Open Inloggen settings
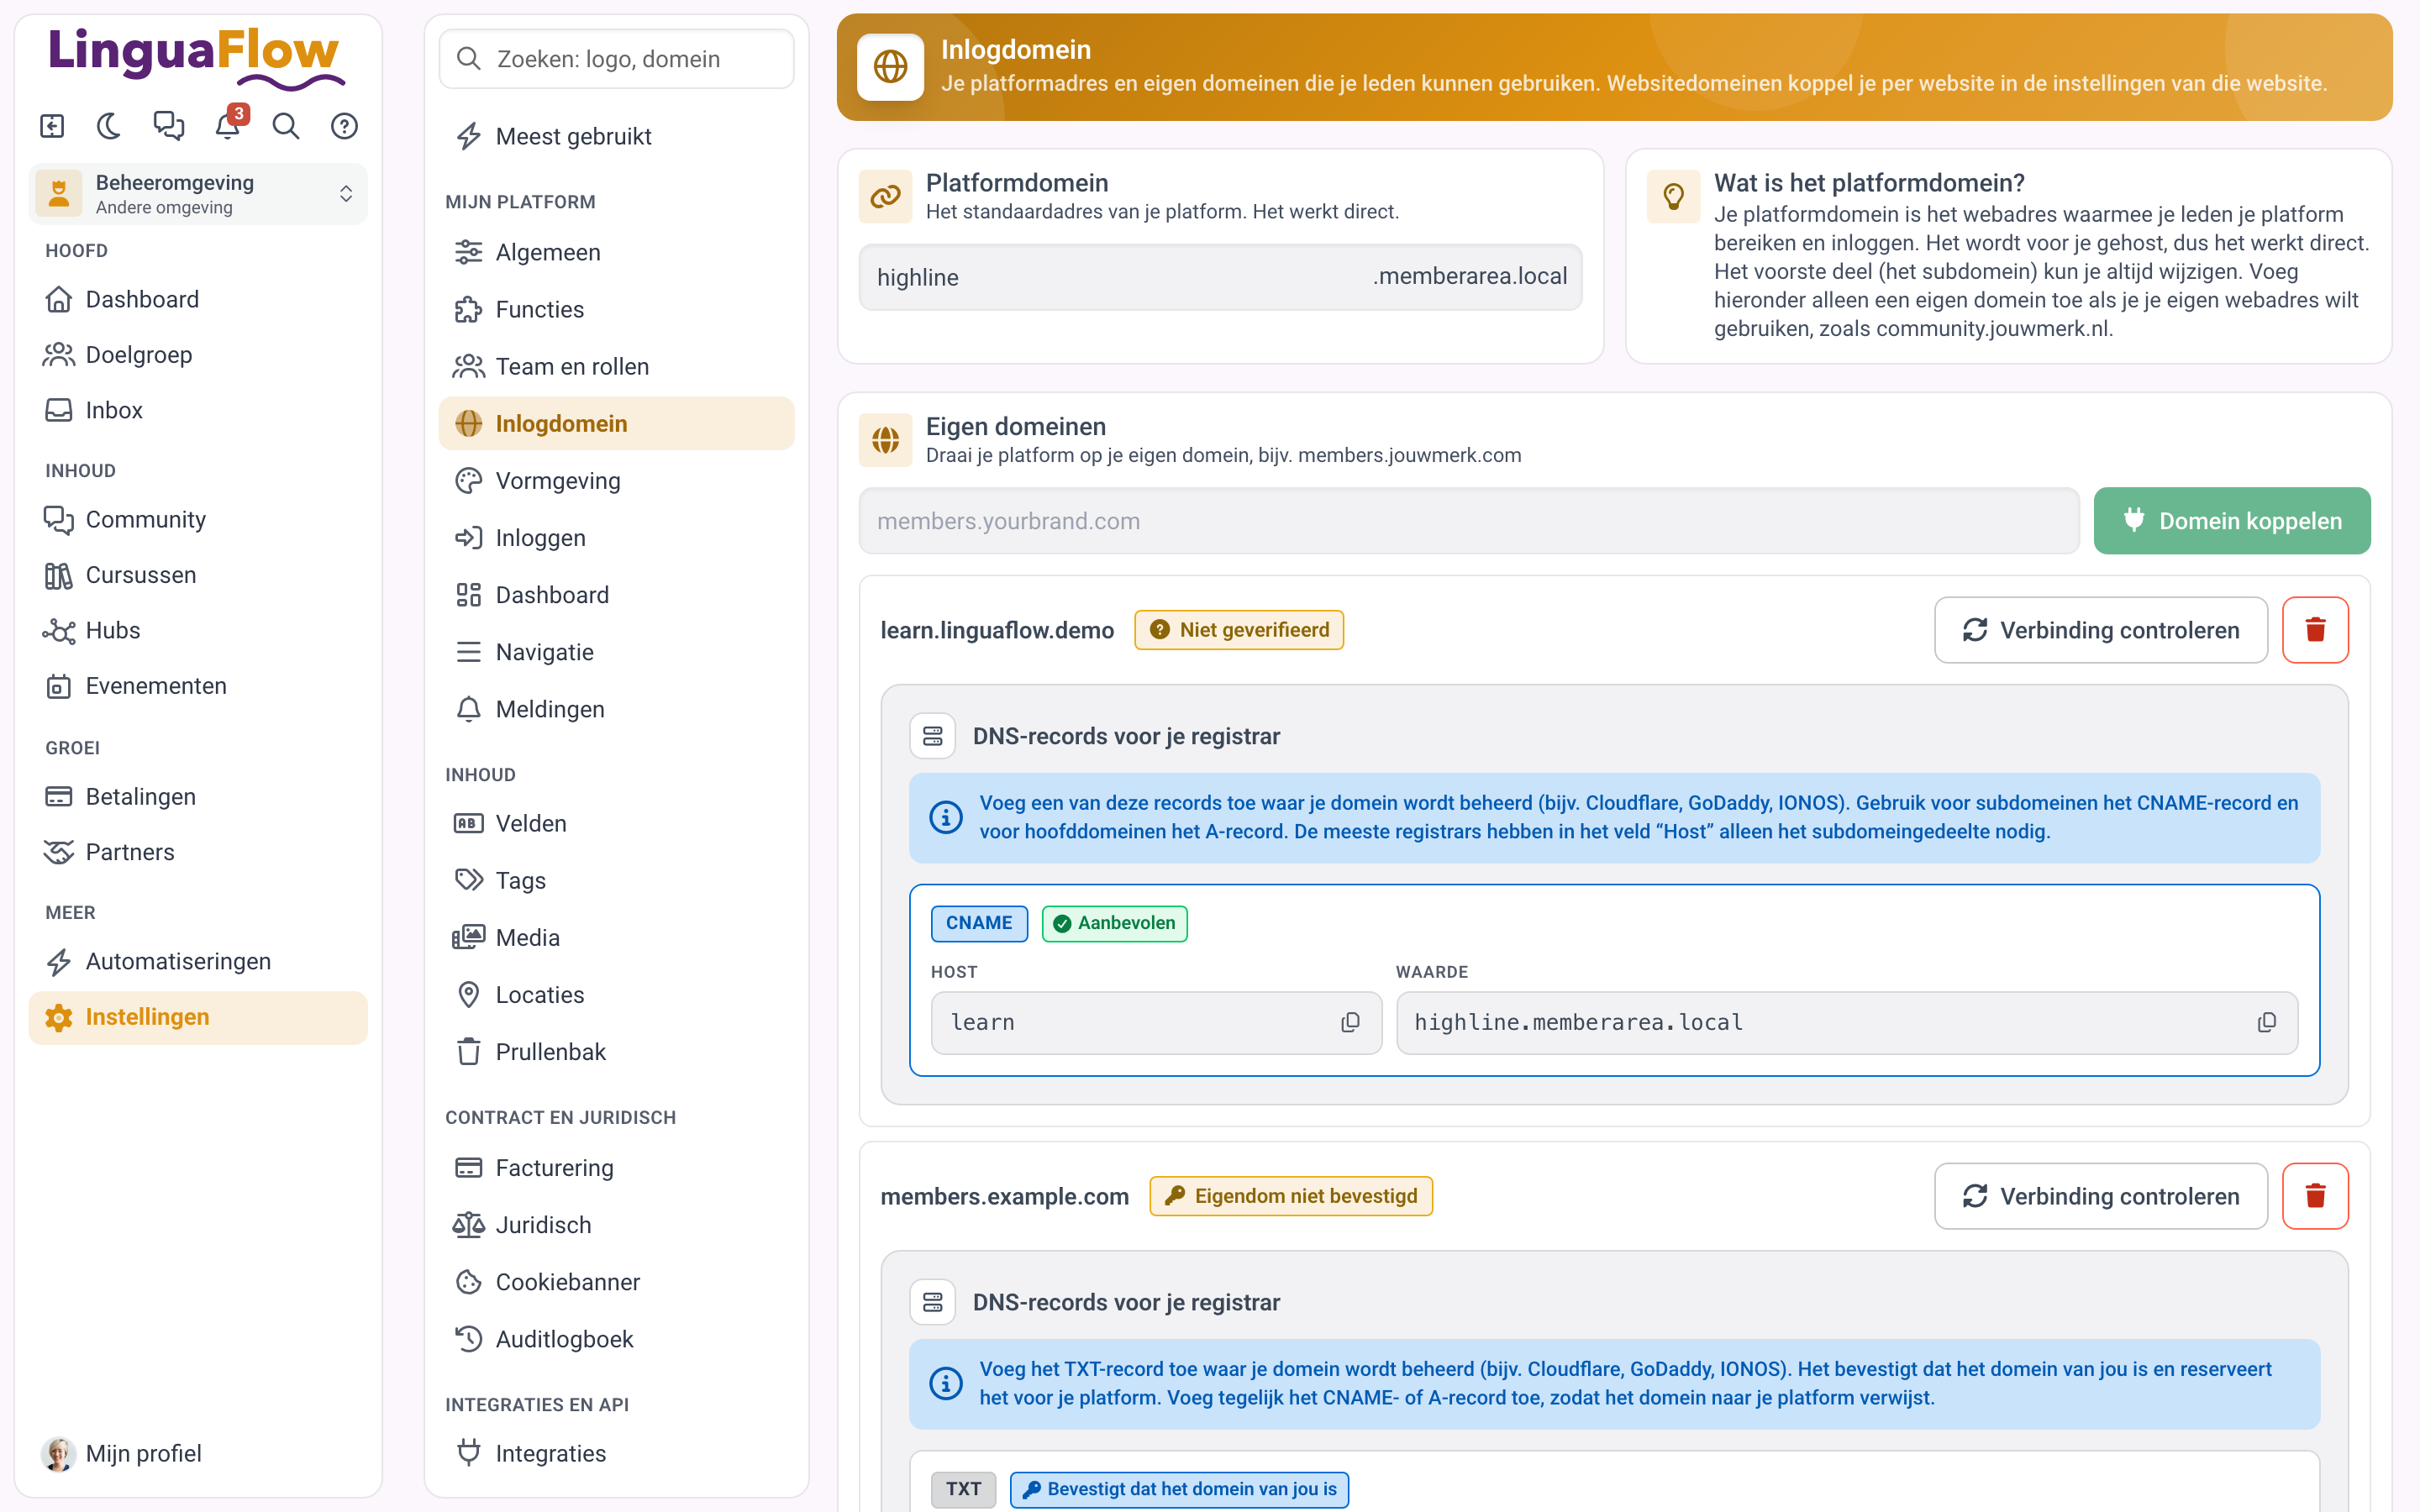Viewport: 2420px width, 1512px height. (x=616, y=538)
